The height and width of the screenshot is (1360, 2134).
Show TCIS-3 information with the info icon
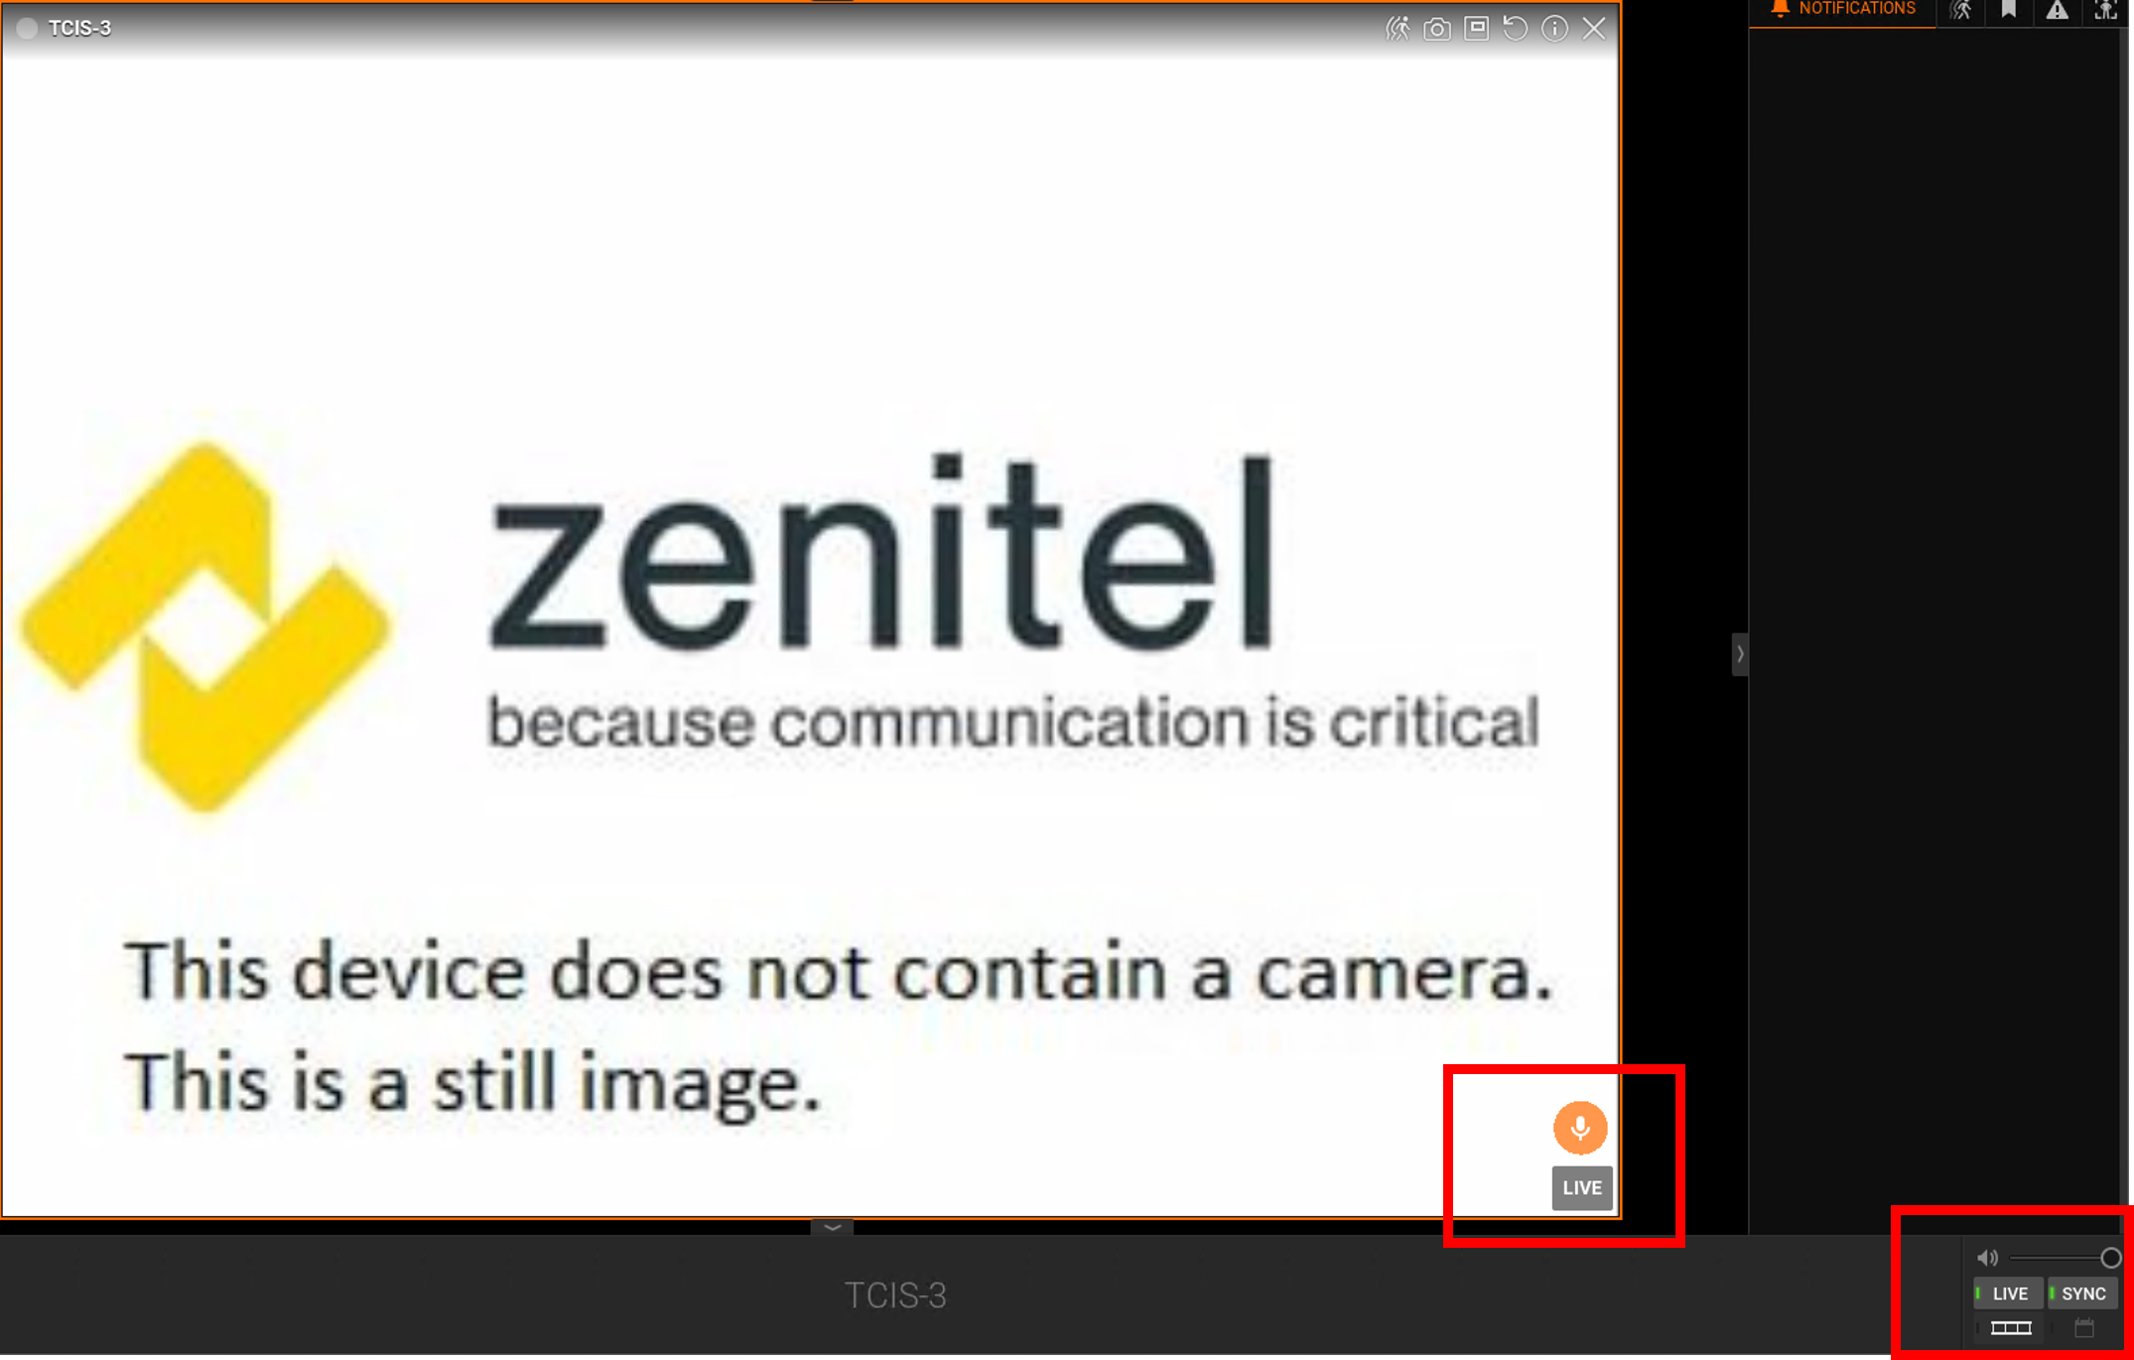coord(1555,28)
